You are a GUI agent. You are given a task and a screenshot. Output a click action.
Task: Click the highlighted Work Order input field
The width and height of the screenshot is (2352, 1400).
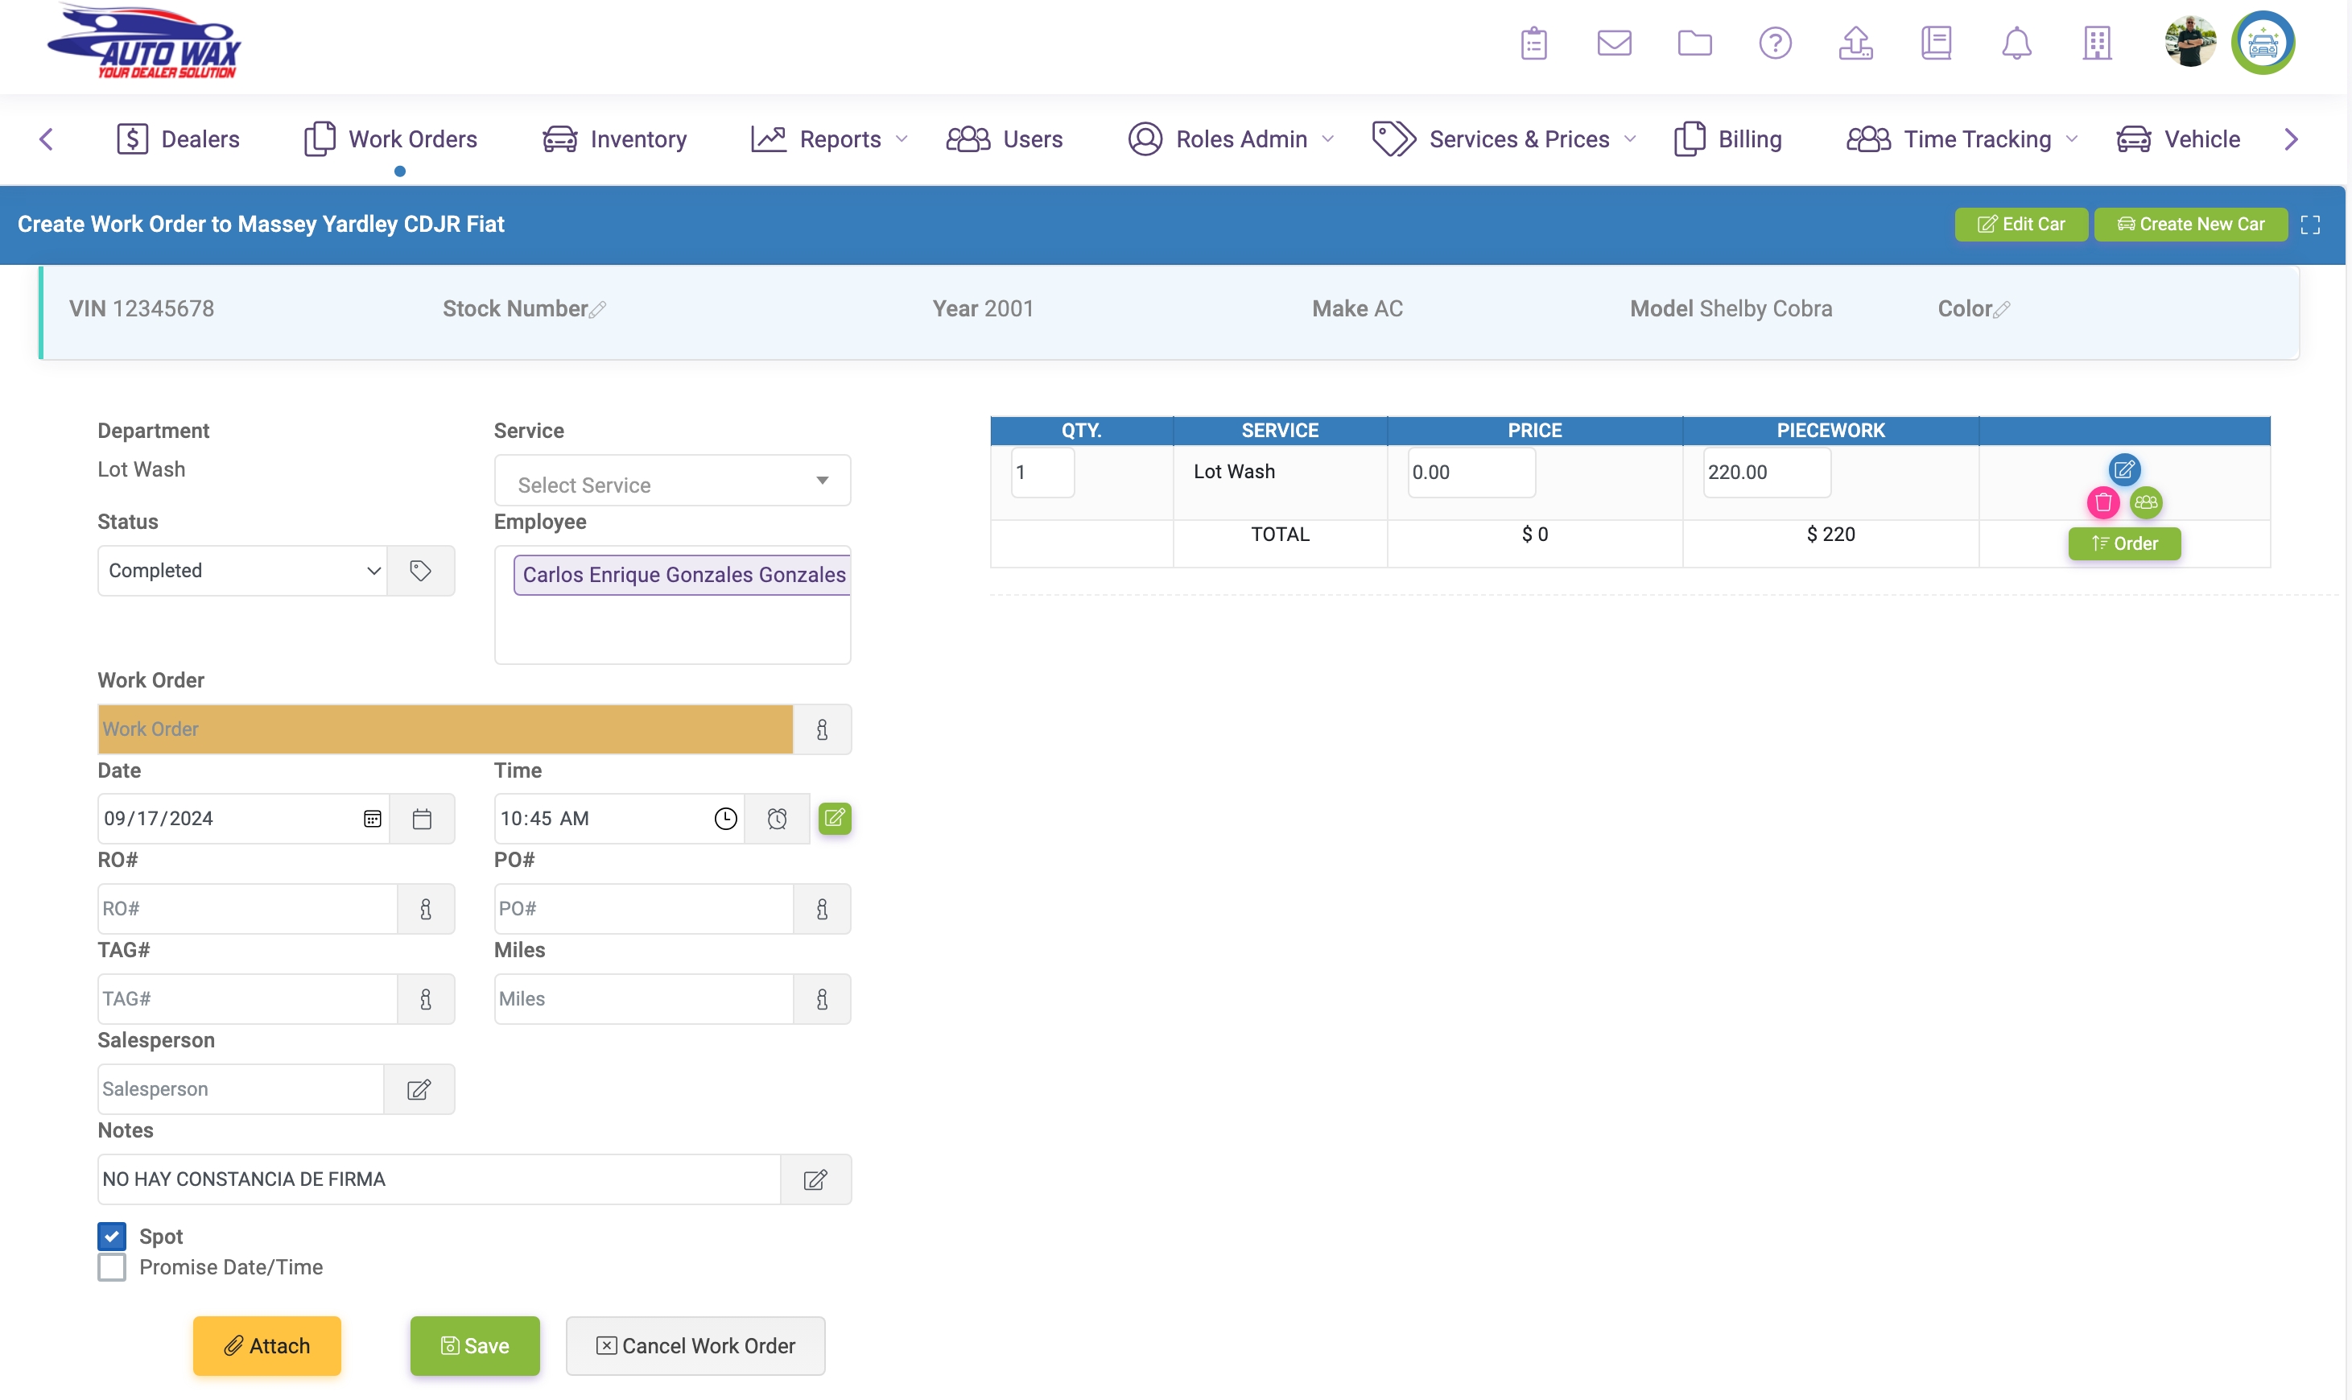[x=444, y=729]
